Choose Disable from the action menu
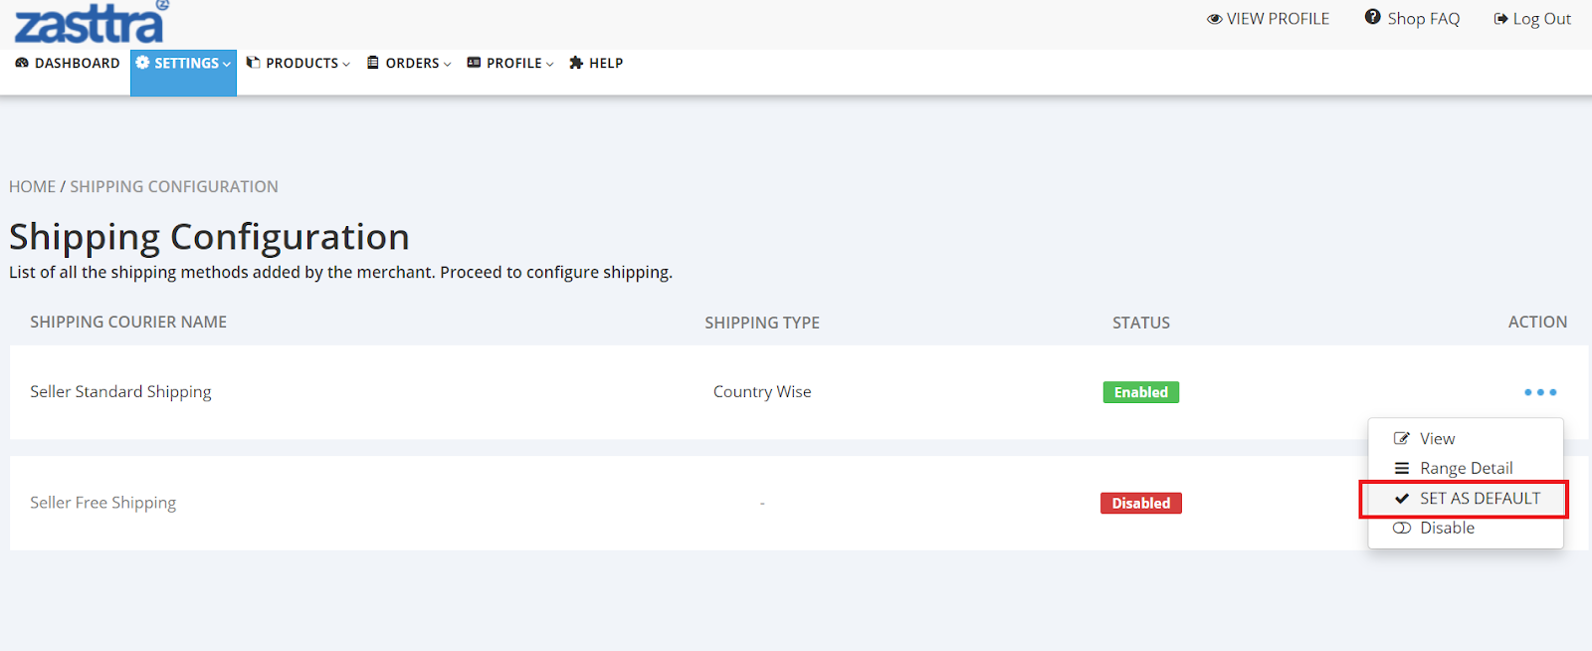 1447,528
